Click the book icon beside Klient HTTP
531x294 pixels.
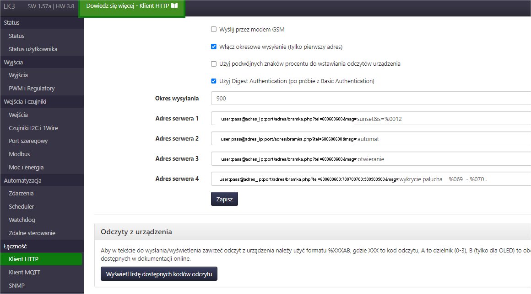pyautogui.click(x=174, y=6)
